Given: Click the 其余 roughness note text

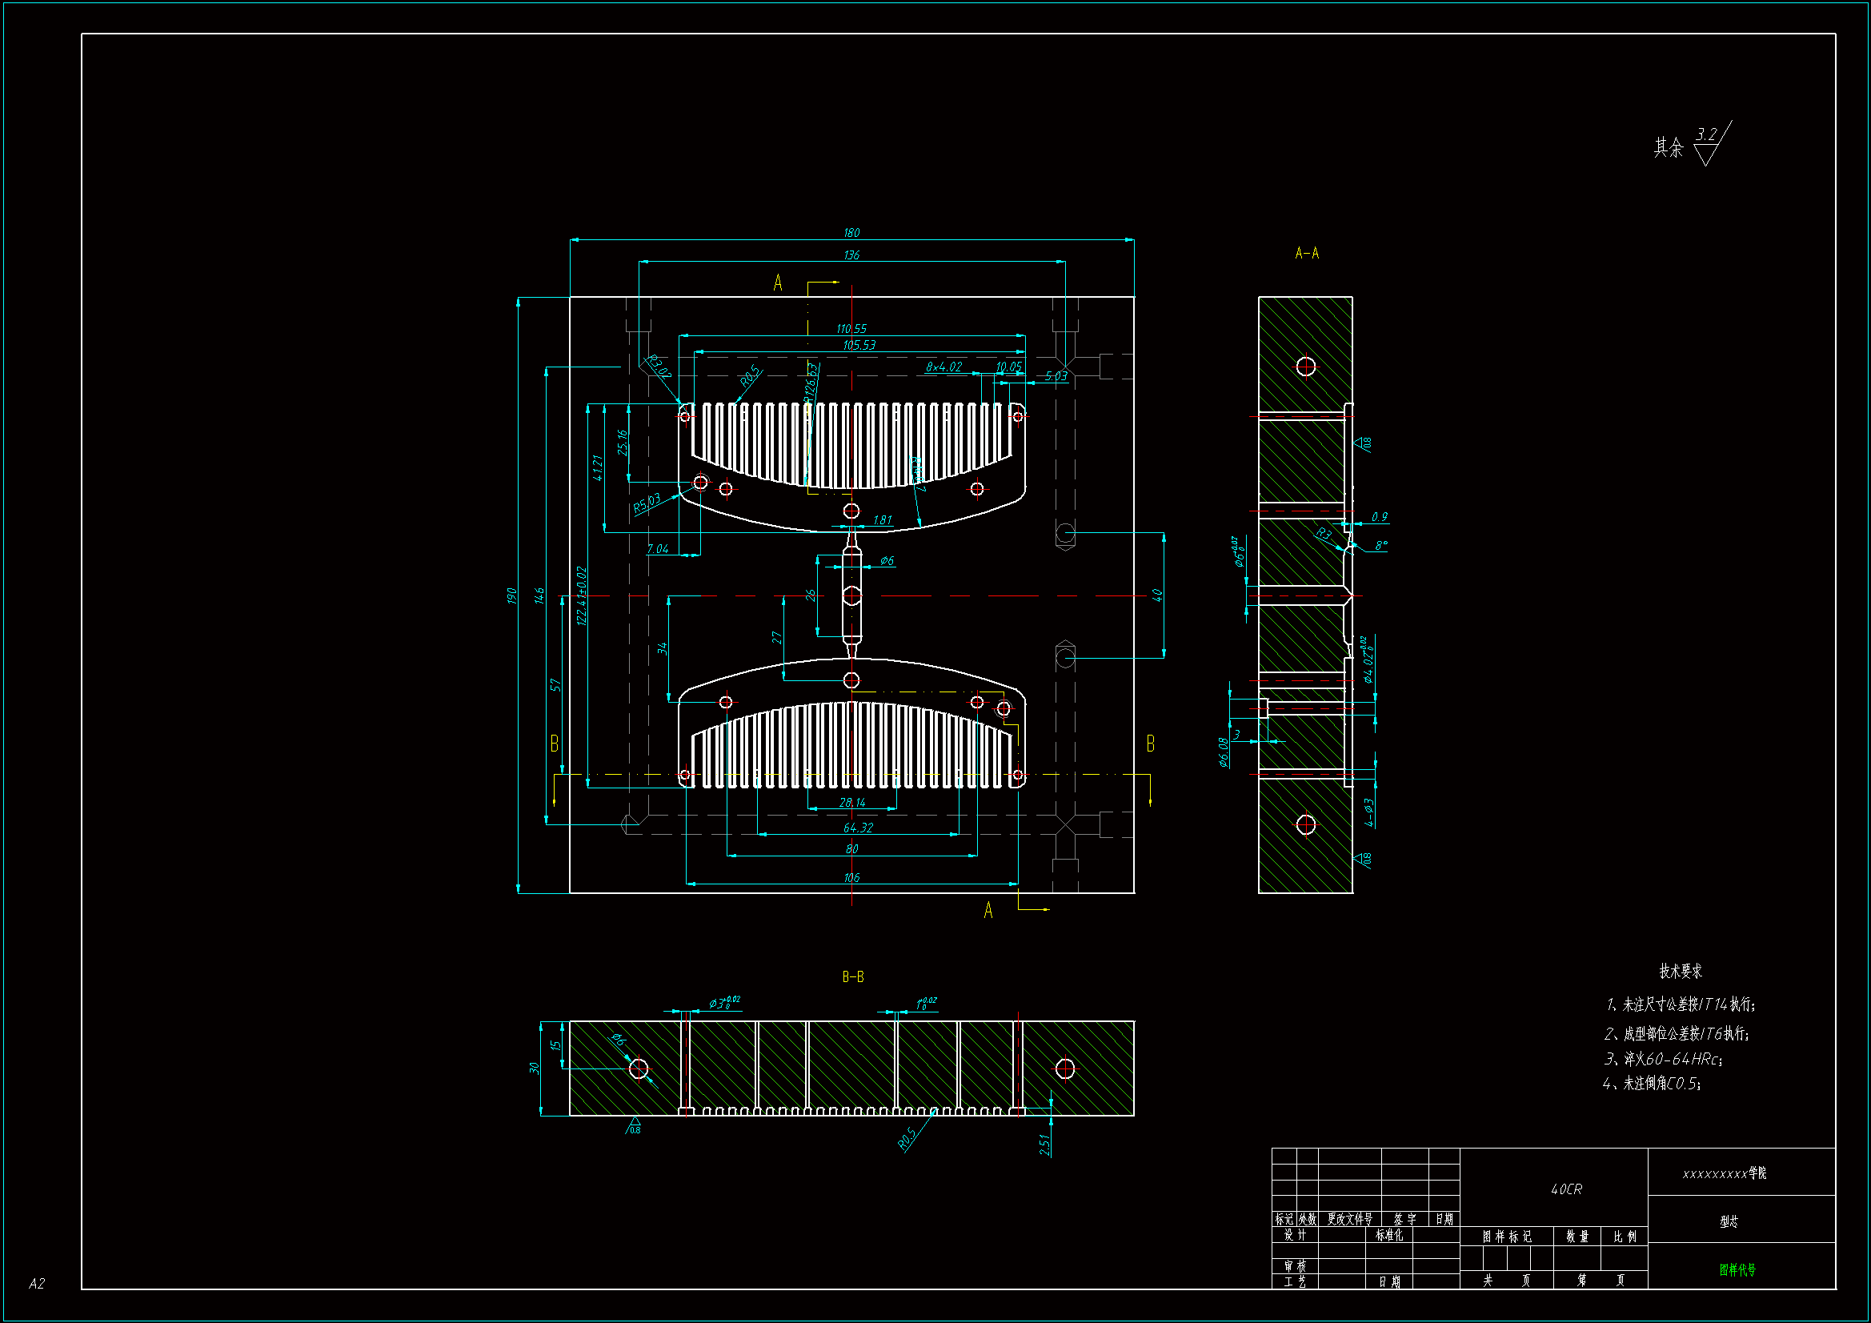Looking at the screenshot, I should click(x=1668, y=147).
